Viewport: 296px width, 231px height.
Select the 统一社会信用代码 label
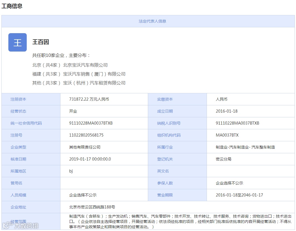26,123
